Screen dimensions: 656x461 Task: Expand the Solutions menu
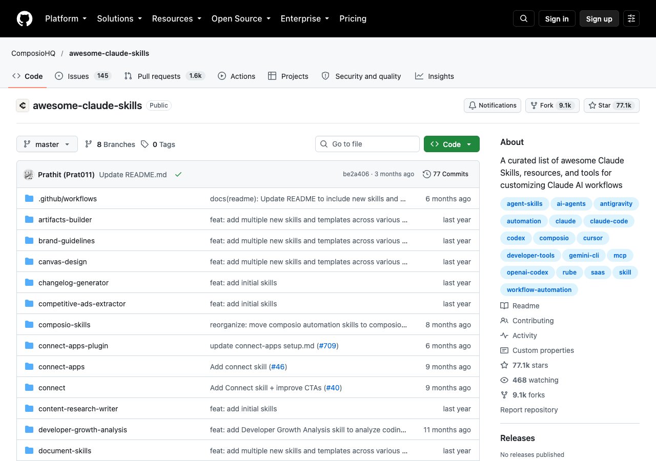(119, 18)
